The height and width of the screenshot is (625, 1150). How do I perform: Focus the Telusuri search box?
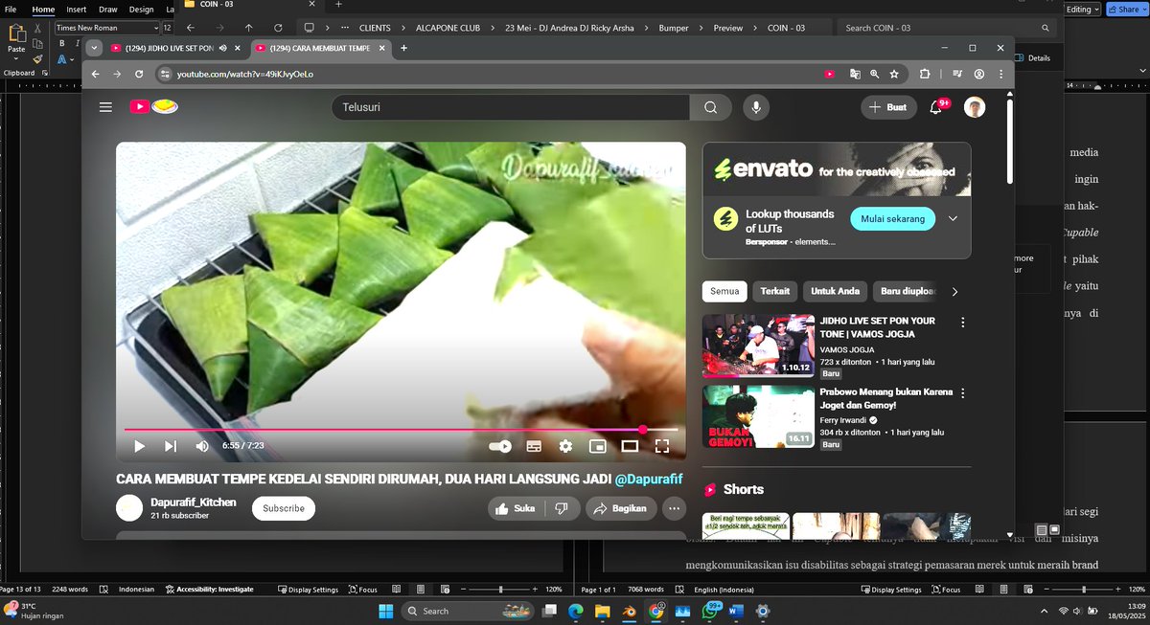(511, 107)
